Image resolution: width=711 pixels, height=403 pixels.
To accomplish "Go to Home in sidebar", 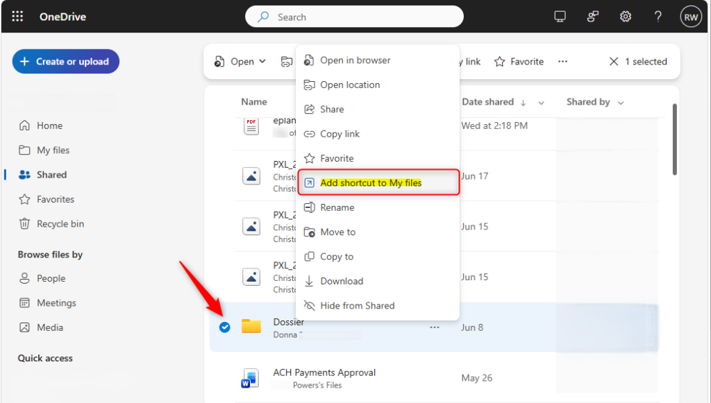I will 41,126.
